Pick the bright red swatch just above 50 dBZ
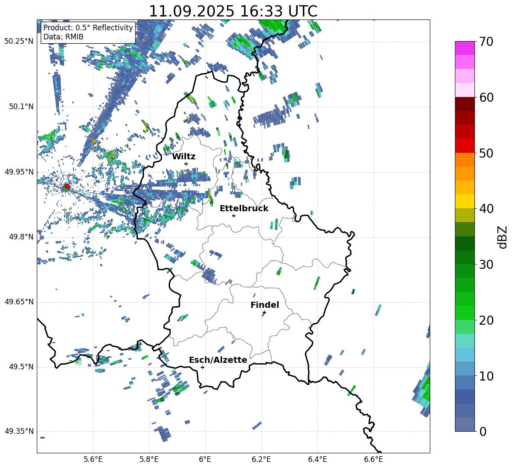513x468 pixels. click(x=464, y=145)
